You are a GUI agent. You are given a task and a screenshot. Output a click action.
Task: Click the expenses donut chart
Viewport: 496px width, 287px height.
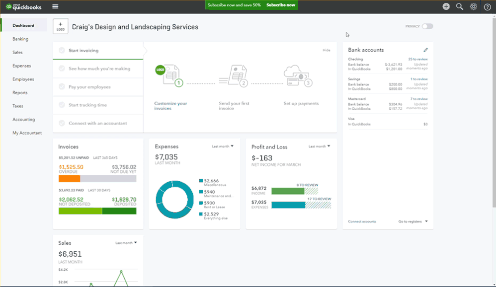tap(174, 199)
